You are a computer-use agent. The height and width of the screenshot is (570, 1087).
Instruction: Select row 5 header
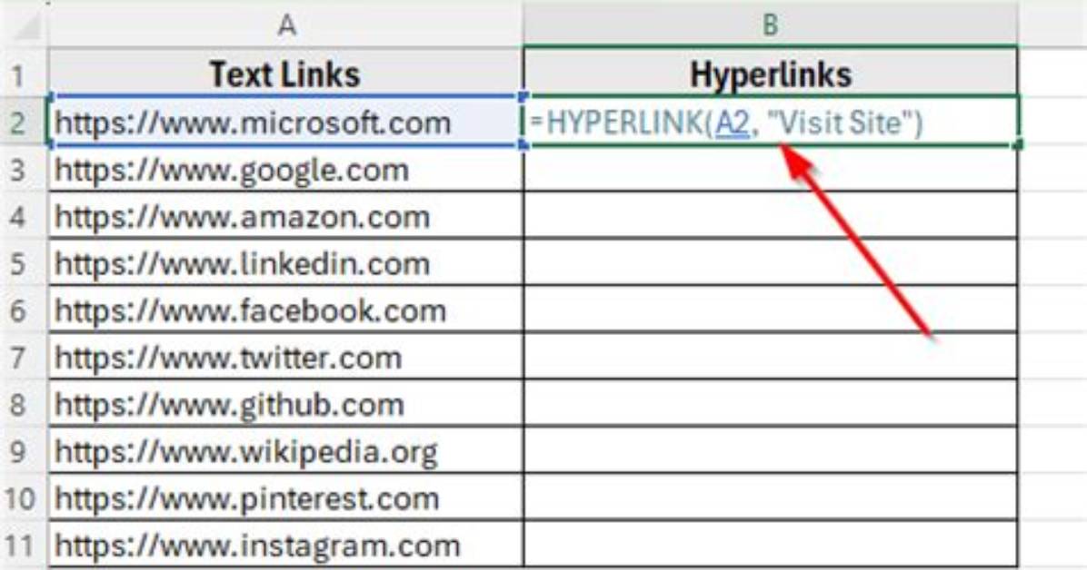[x=24, y=264]
